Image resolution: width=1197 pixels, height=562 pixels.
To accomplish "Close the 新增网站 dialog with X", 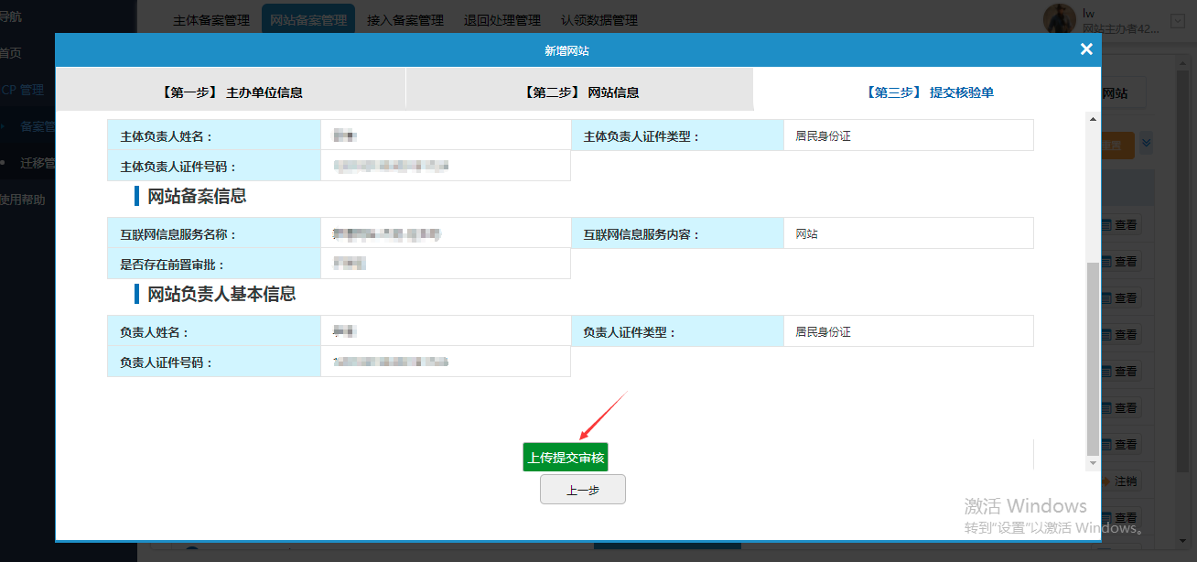I will tap(1086, 49).
